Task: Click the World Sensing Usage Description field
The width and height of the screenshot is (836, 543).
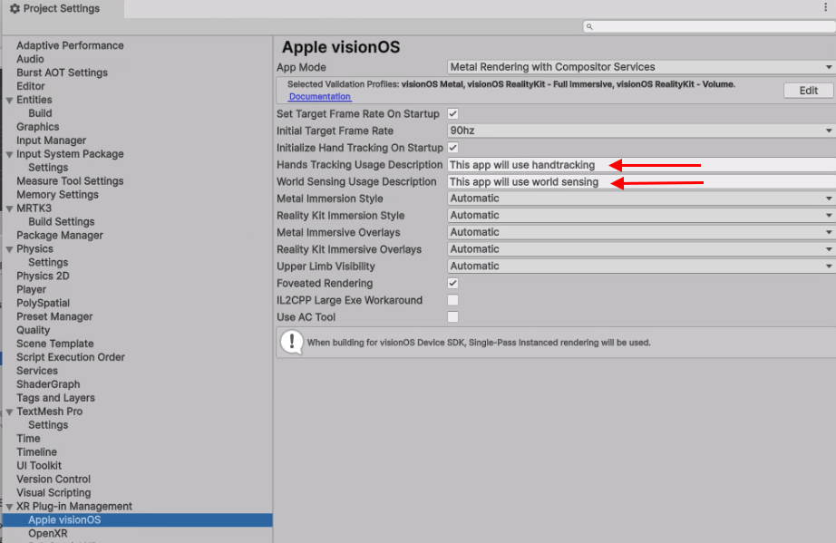Action: (x=641, y=182)
